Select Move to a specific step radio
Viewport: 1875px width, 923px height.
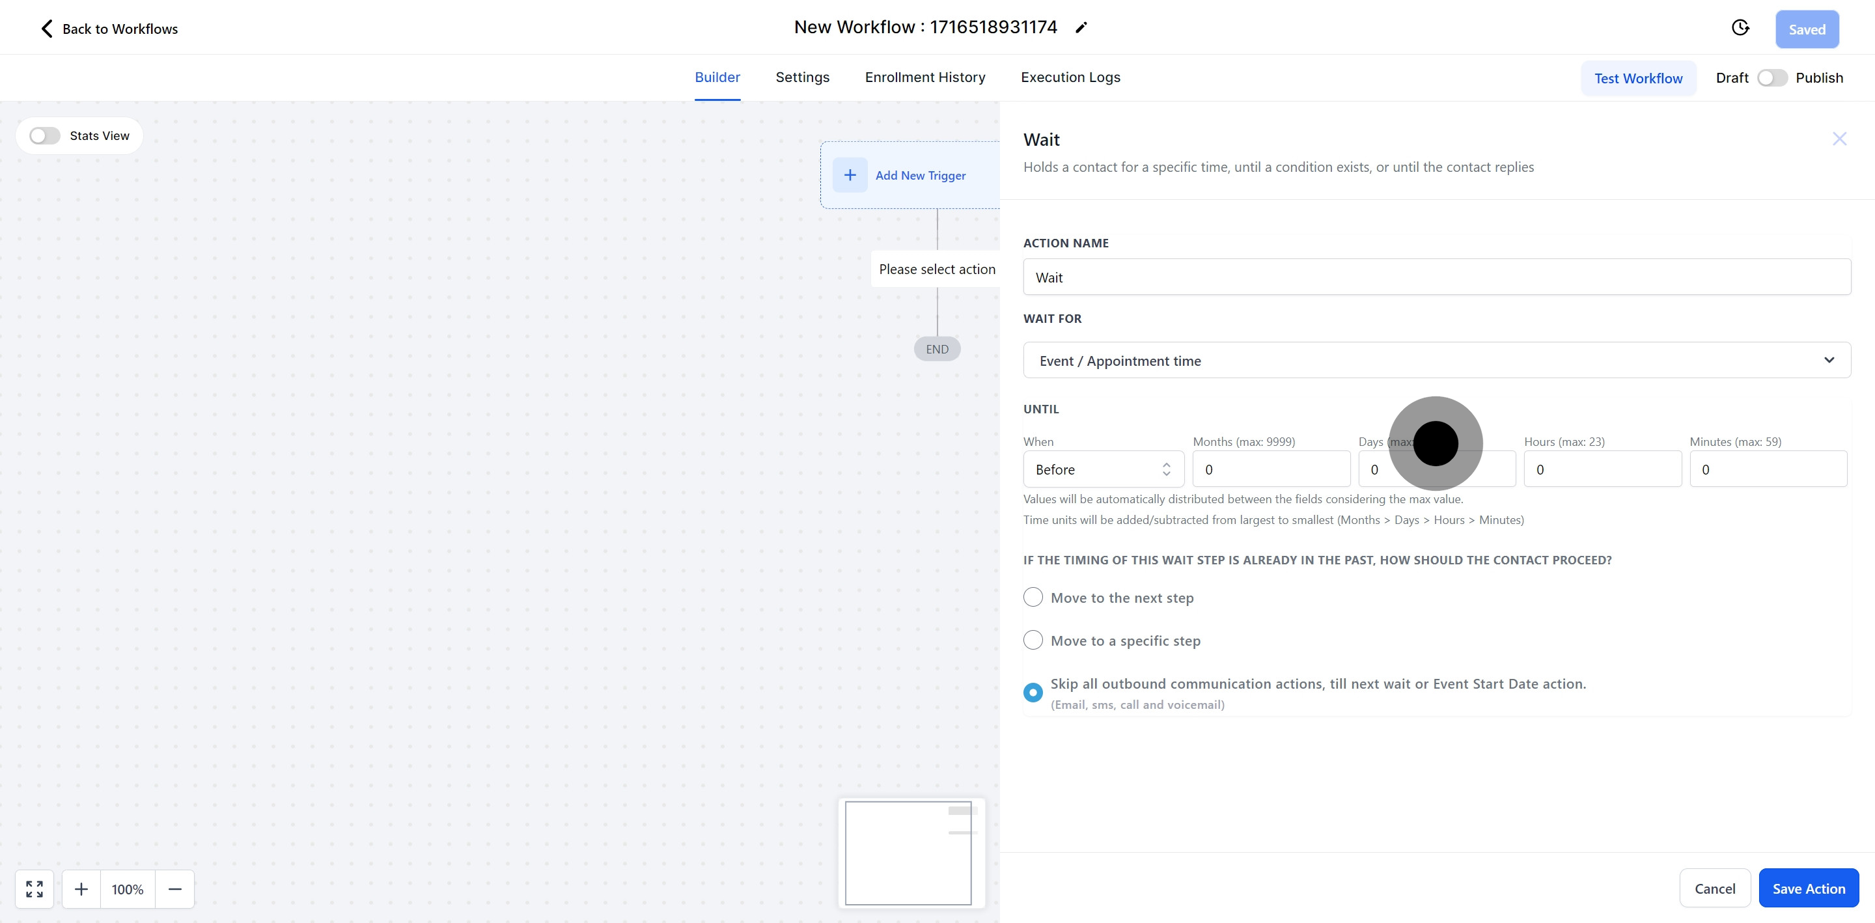click(x=1033, y=641)
